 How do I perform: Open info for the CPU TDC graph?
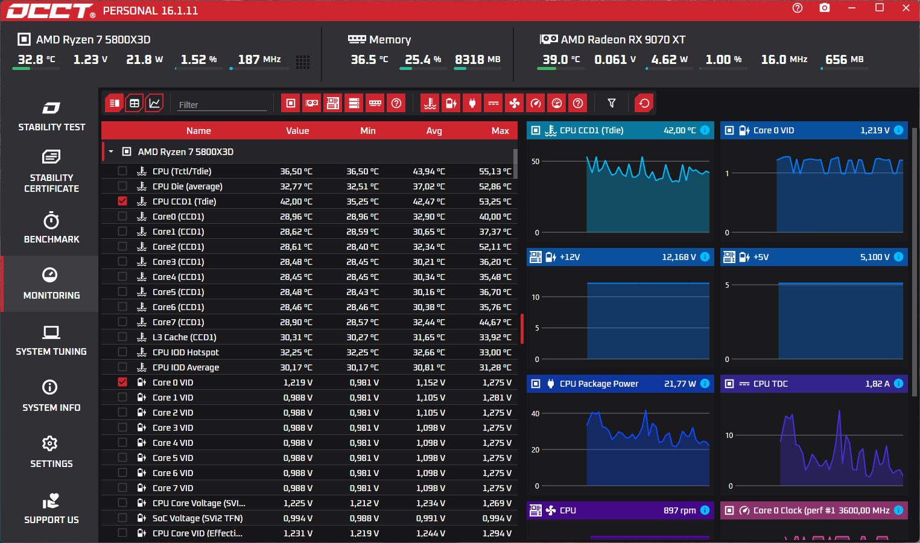(x=898, y=384)
